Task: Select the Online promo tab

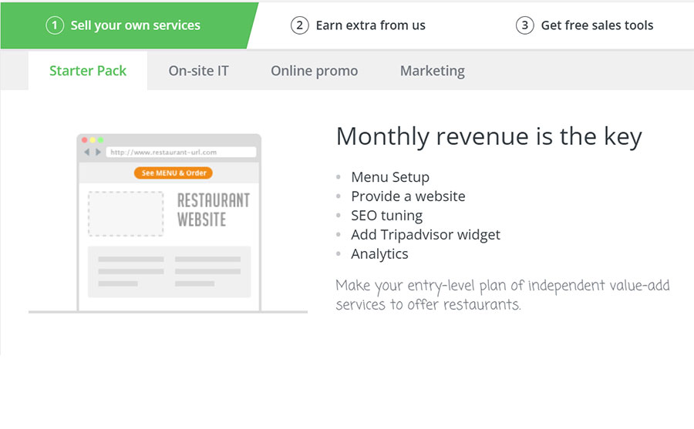Action: [314, 71]
